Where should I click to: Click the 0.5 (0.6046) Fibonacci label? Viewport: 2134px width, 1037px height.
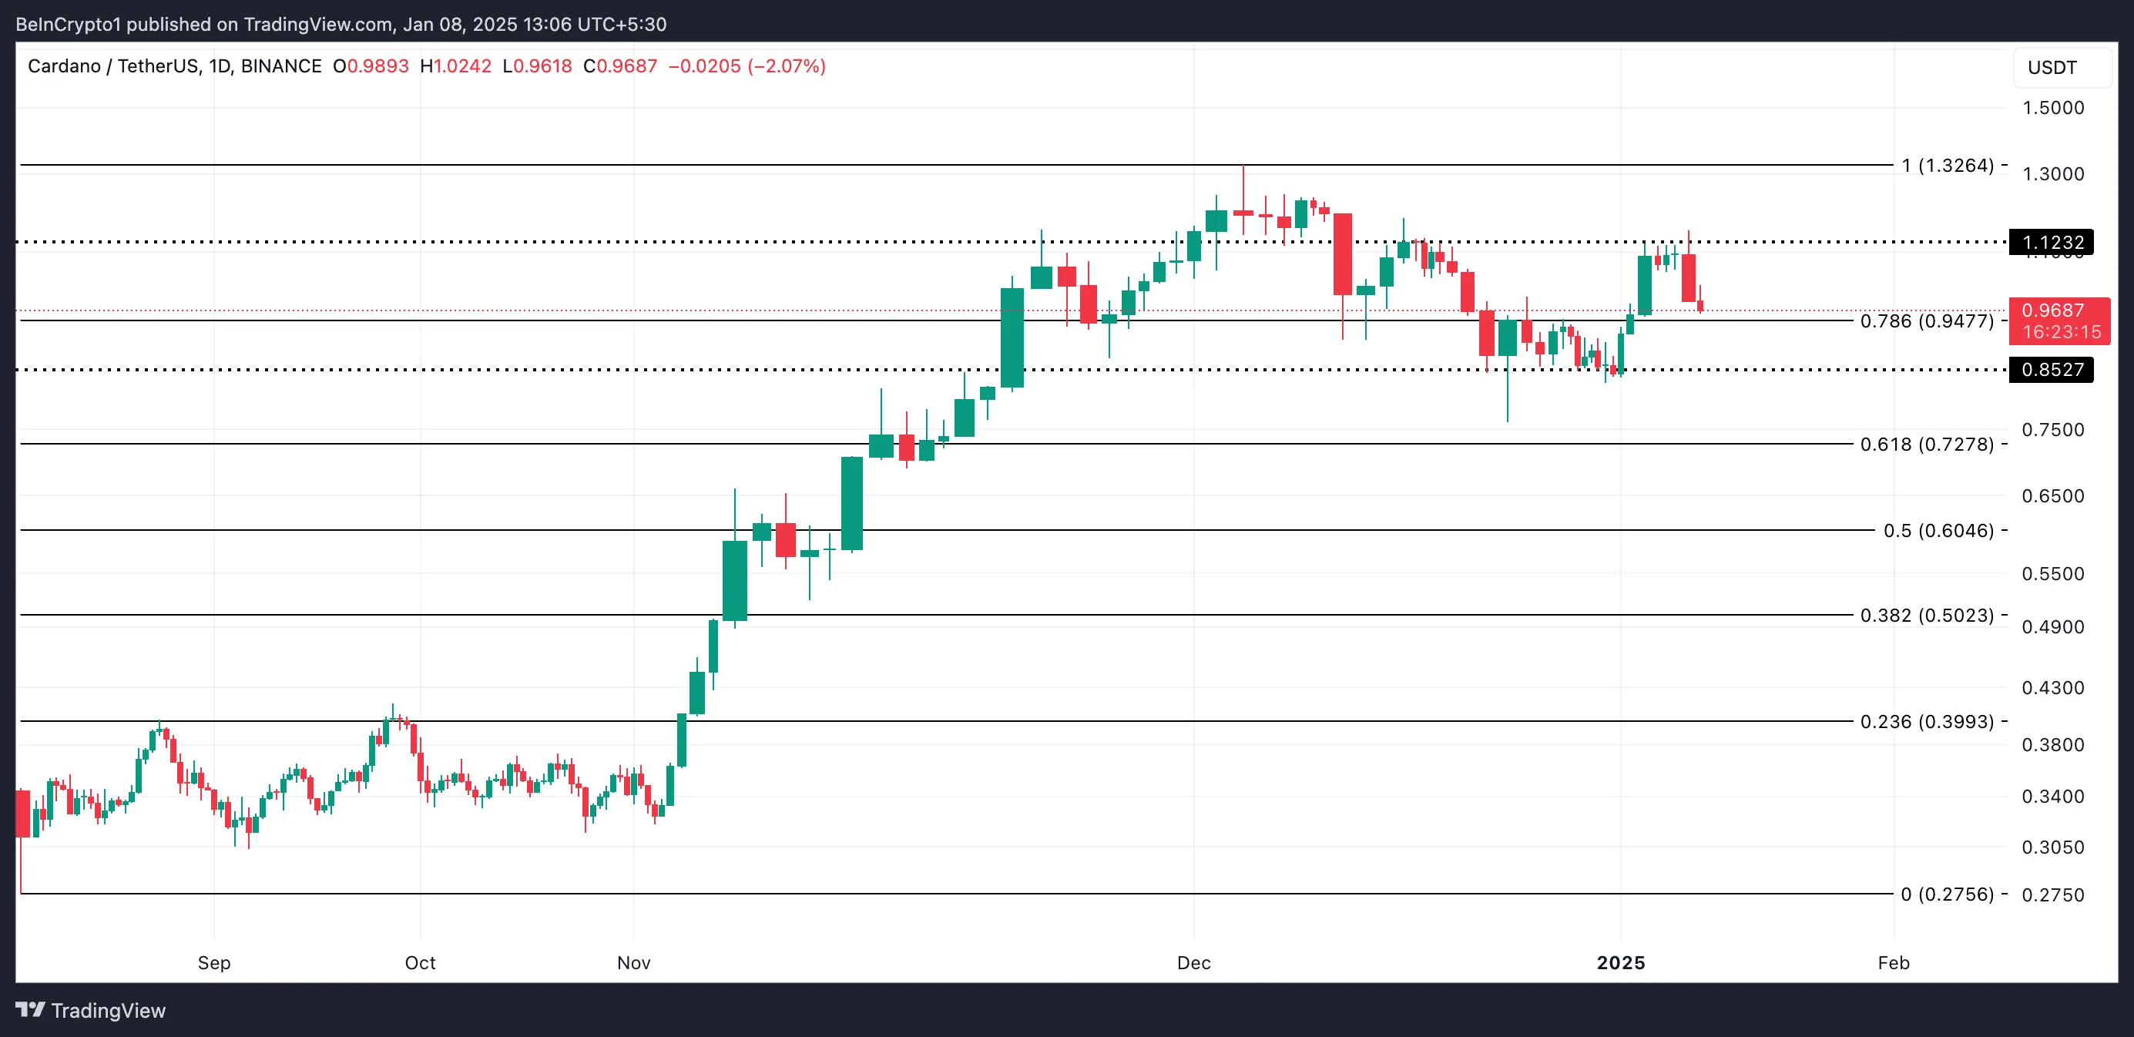click(x=1938, y=531)
